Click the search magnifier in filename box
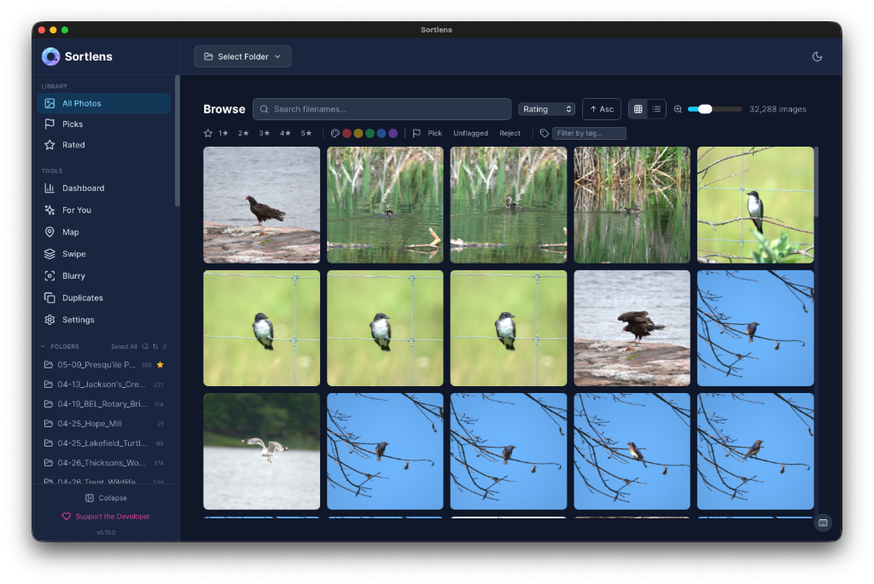Screen dimensions: 874x584 265,109
